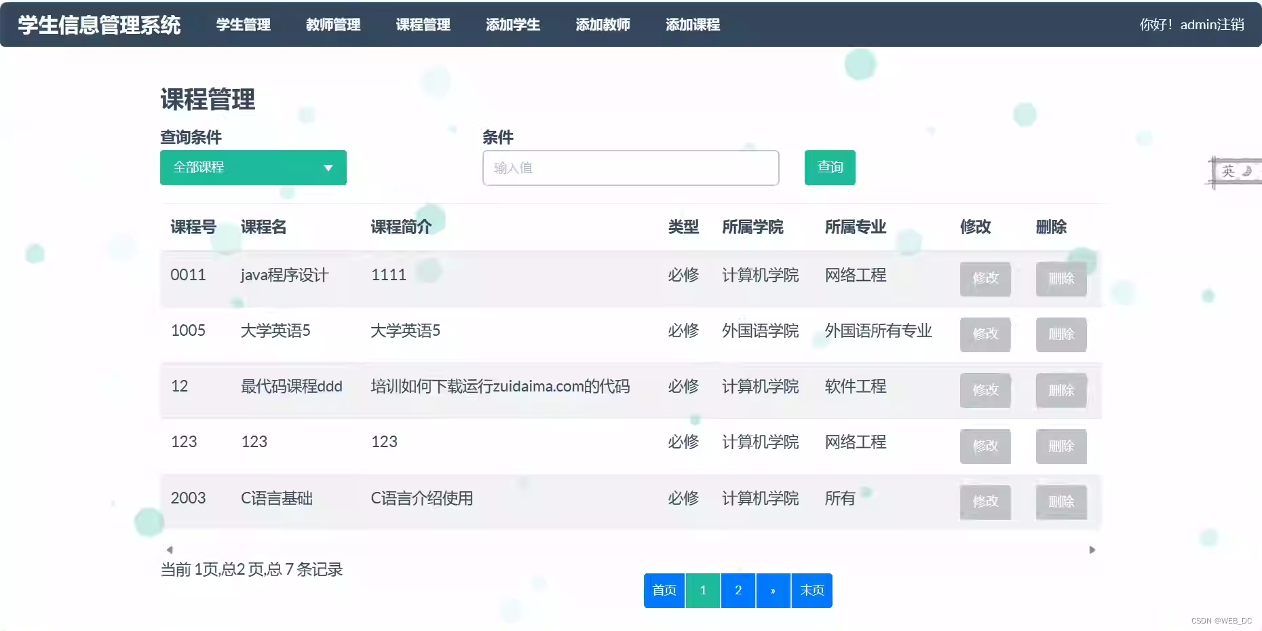Click the 外国语学院 college cell
This screenshot has height=631, width=1262.
(760, 330)
